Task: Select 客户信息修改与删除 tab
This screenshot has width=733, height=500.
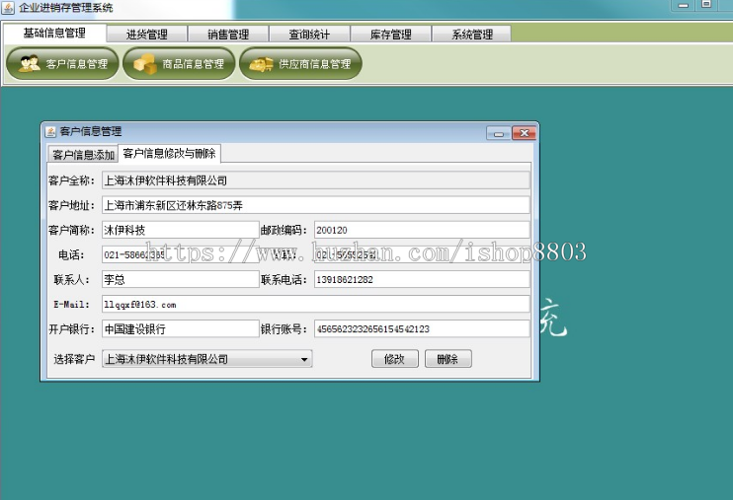Action: click(x=169, y=153)
